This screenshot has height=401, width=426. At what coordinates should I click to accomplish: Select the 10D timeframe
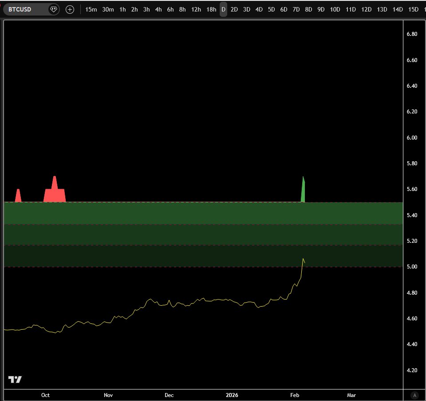click(335, 9)
